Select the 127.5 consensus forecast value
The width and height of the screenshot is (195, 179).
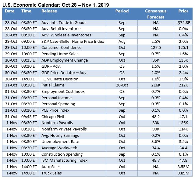pyautogui.click(x=156, y=48)
